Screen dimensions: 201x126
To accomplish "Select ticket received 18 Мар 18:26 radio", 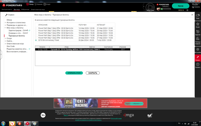I will [36, 33].
